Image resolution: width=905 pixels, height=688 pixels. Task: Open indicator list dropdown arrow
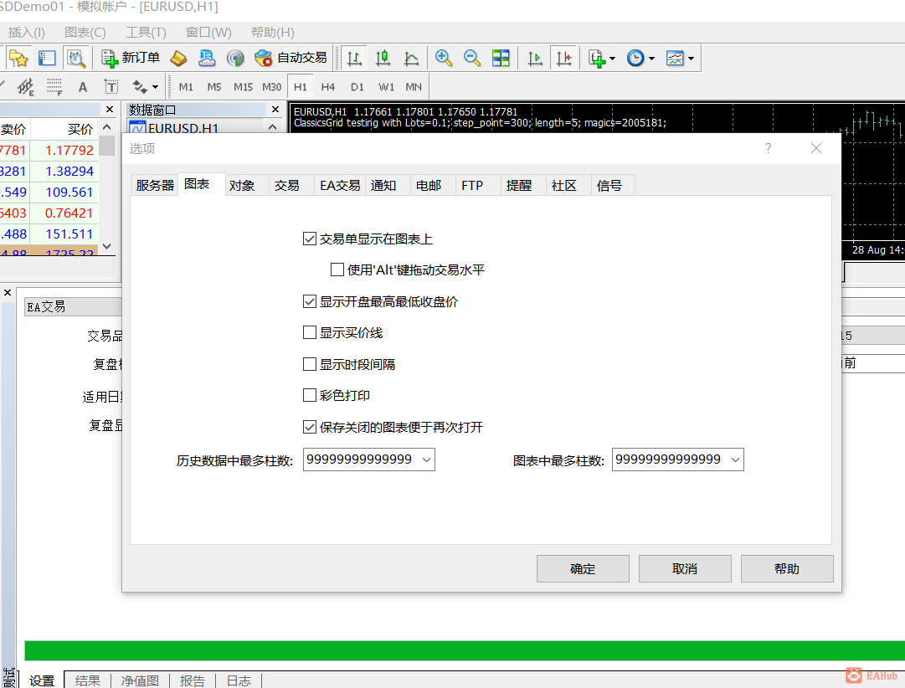[612, 59]
